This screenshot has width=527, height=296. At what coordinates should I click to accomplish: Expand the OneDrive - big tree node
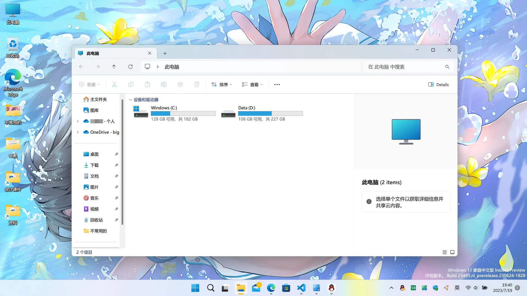click(x=78, y=132)
